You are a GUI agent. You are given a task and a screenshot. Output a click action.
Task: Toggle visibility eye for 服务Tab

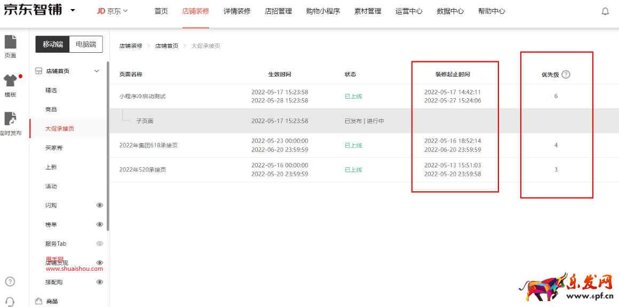99,244
